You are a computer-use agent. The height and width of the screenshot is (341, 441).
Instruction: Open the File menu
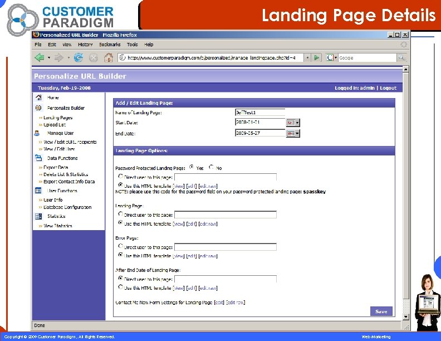[x=38, y=45]
